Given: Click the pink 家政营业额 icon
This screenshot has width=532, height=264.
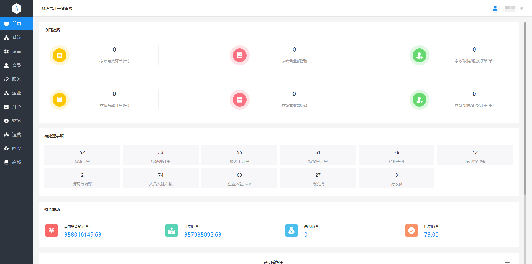Looking at the screenshot, I should [x=240, y=55].
